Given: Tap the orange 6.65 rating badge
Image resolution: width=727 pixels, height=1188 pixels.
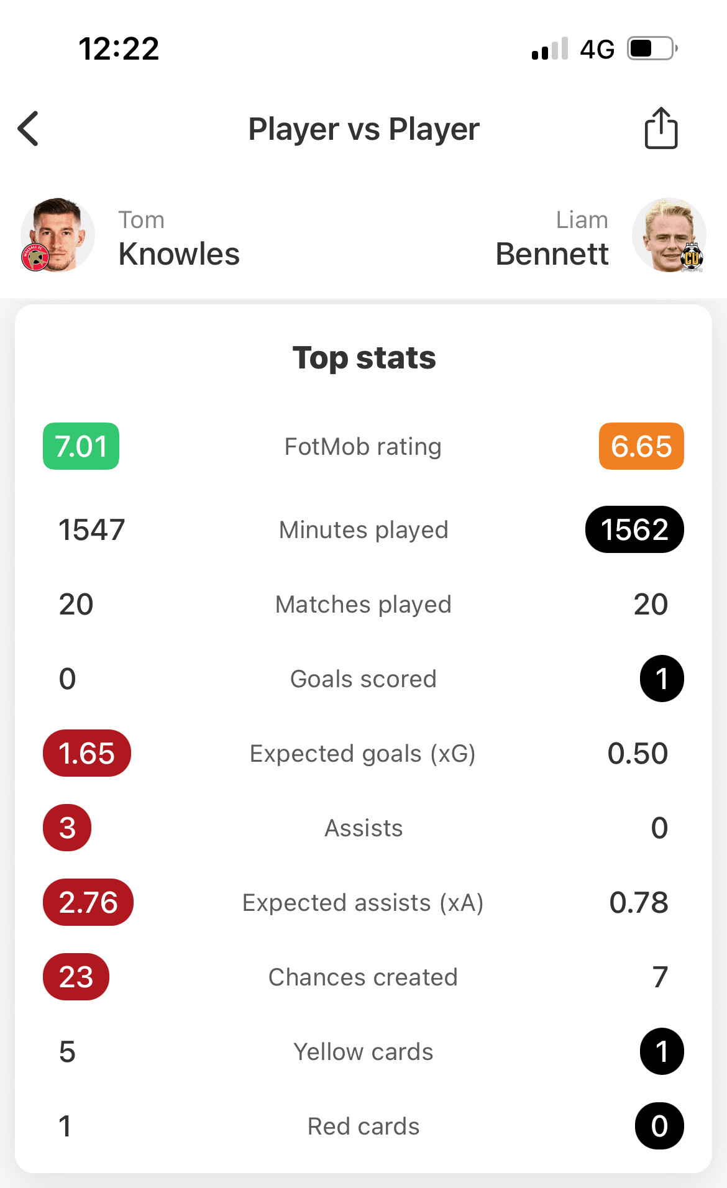Looking at the screenshot, I should pyautogui.click(x=641, y=446).
